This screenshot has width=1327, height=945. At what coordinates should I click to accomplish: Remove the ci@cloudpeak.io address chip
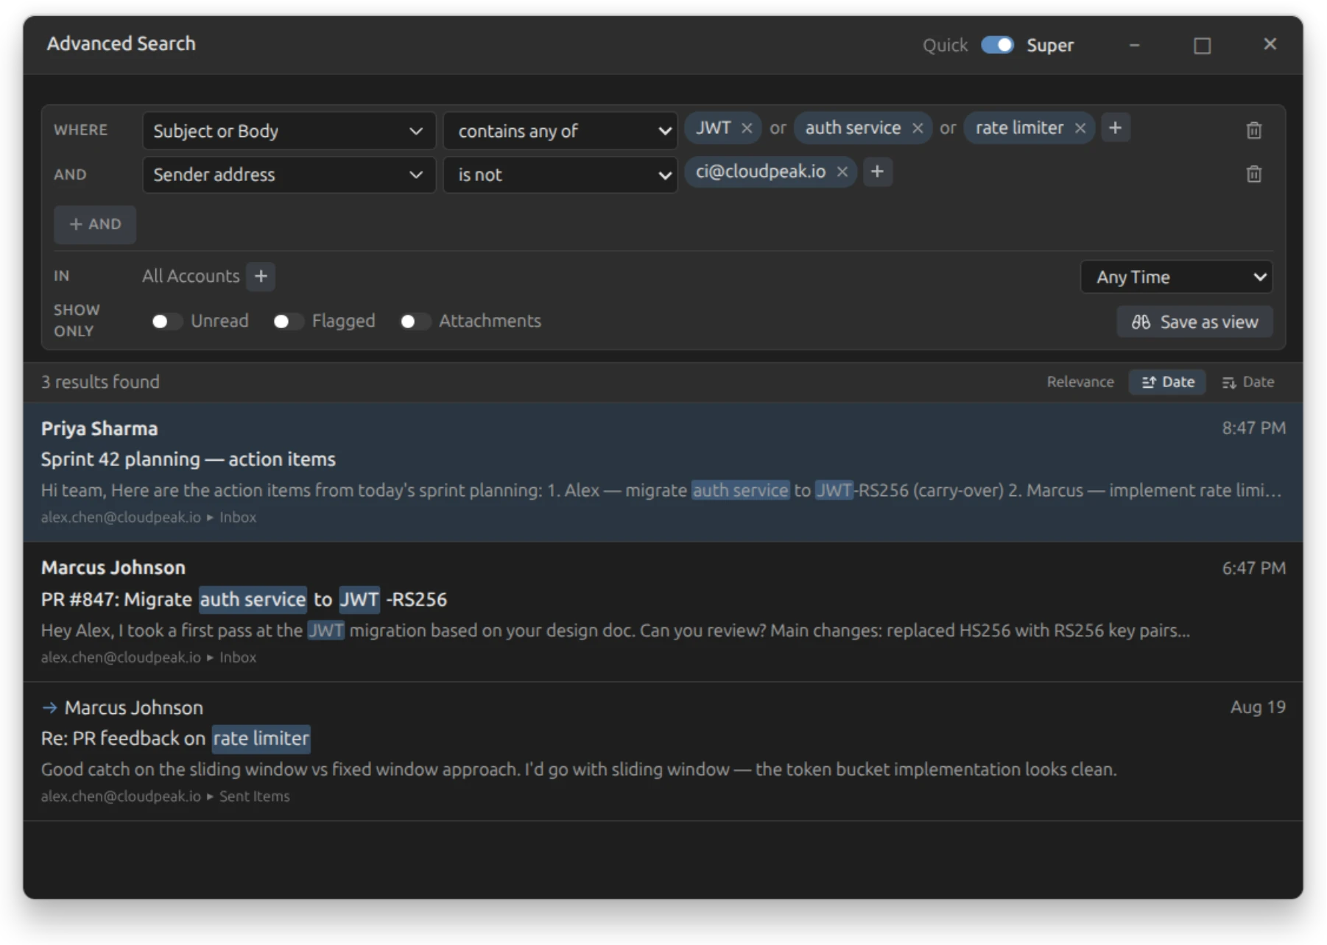coord(842,171)
